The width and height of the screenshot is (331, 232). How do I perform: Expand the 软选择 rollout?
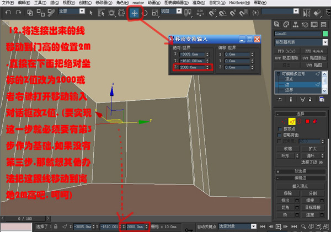coord(301,171)
